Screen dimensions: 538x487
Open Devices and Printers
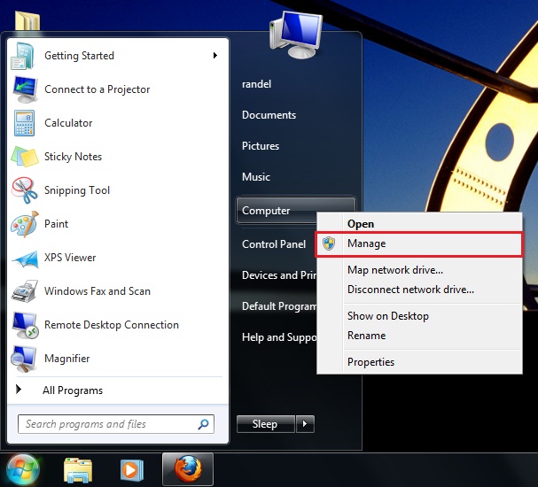pyautogui.click(x=279, y=275)
